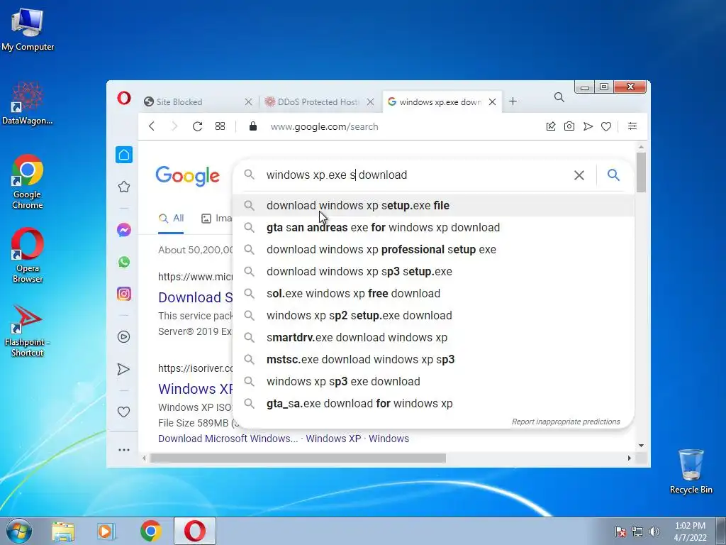Image resolution: width=726 pixels, height=545 pixels.
Task: Pick suggestion download windows xp professional setup exe
Action: [x=434, y=249]
